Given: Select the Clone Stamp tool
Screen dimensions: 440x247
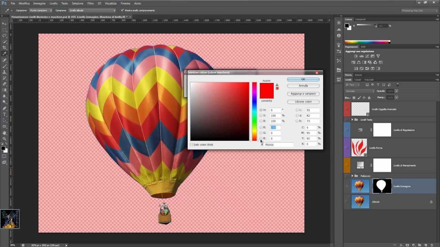Looking at the screenshot, I should click(x=4, y=72).
